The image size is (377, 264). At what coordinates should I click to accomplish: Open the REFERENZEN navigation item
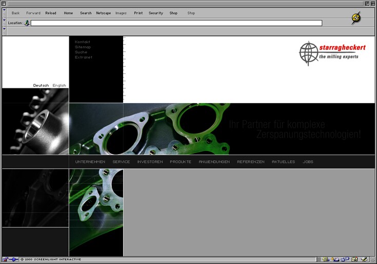pos(251,162)
